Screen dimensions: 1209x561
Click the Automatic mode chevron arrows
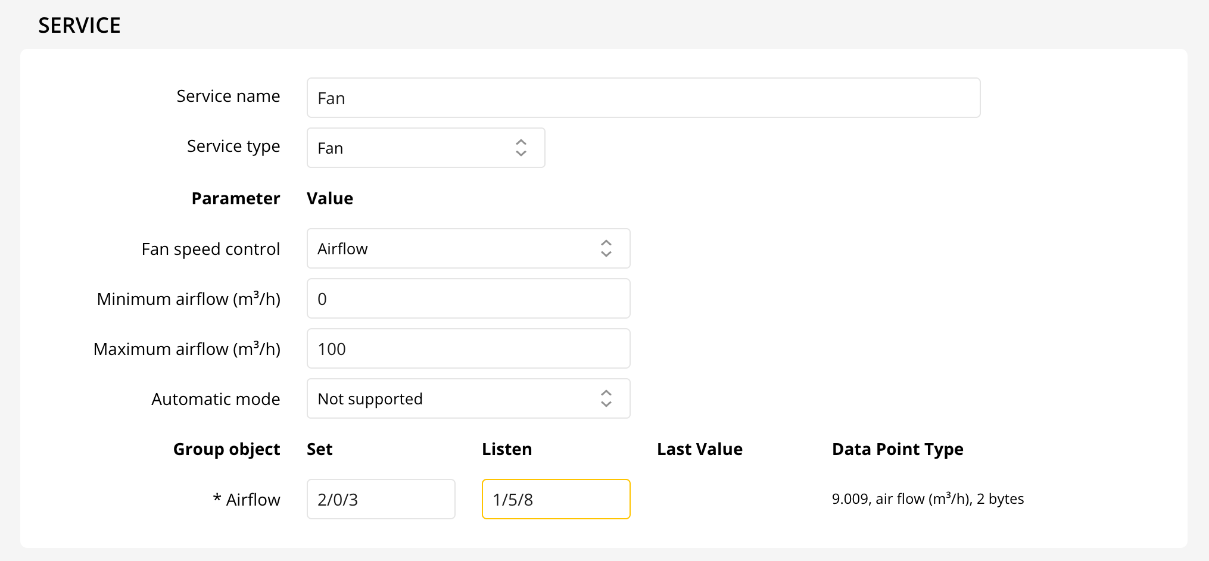606,398
